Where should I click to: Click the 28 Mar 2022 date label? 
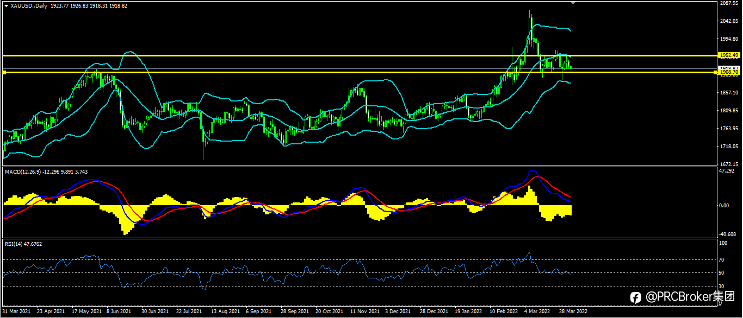[573, 312]
